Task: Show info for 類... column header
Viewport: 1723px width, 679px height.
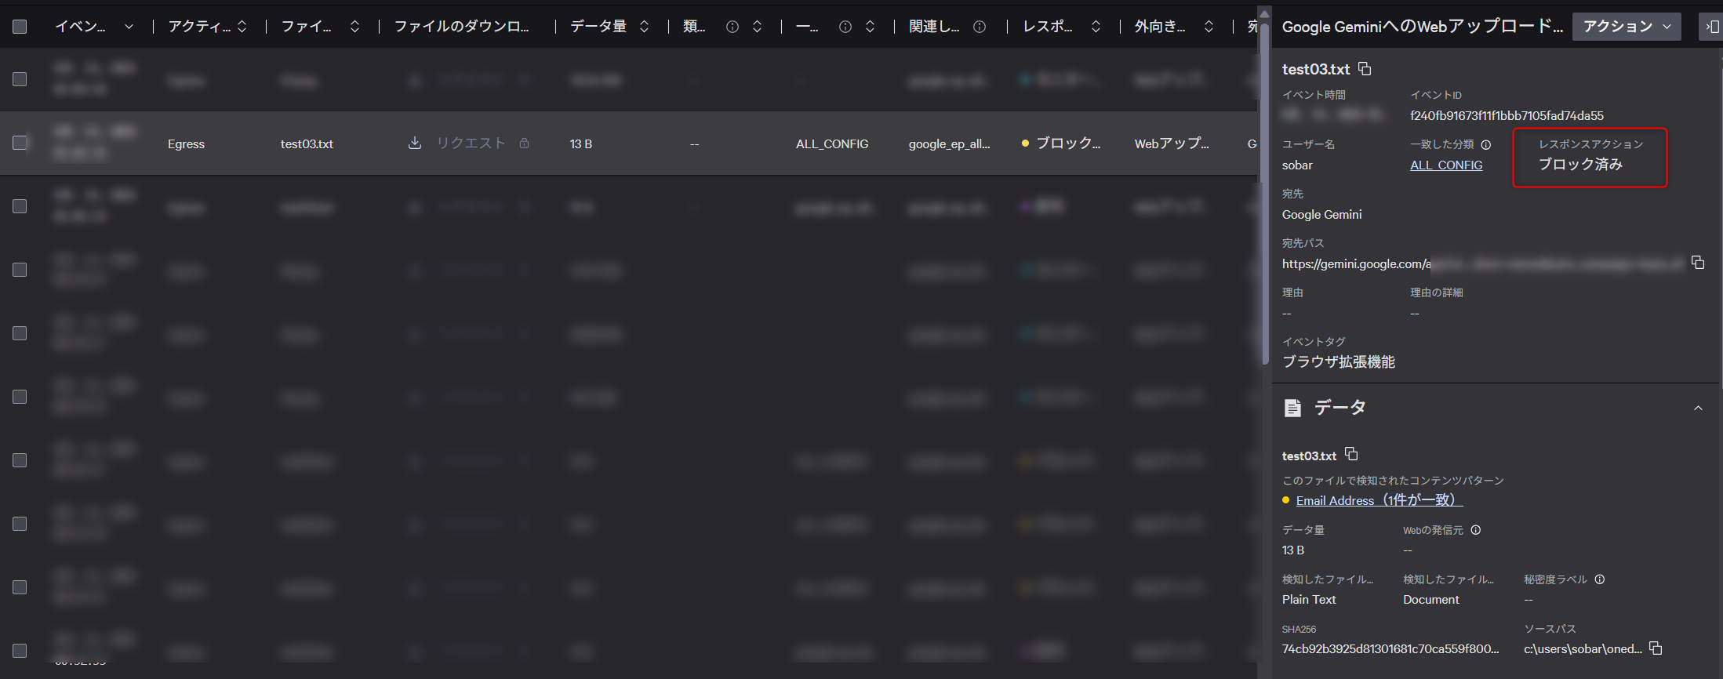Action: tap(732, 27)
